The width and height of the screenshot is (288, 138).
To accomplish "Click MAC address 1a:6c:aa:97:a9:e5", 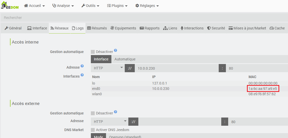I will point(263,89).
